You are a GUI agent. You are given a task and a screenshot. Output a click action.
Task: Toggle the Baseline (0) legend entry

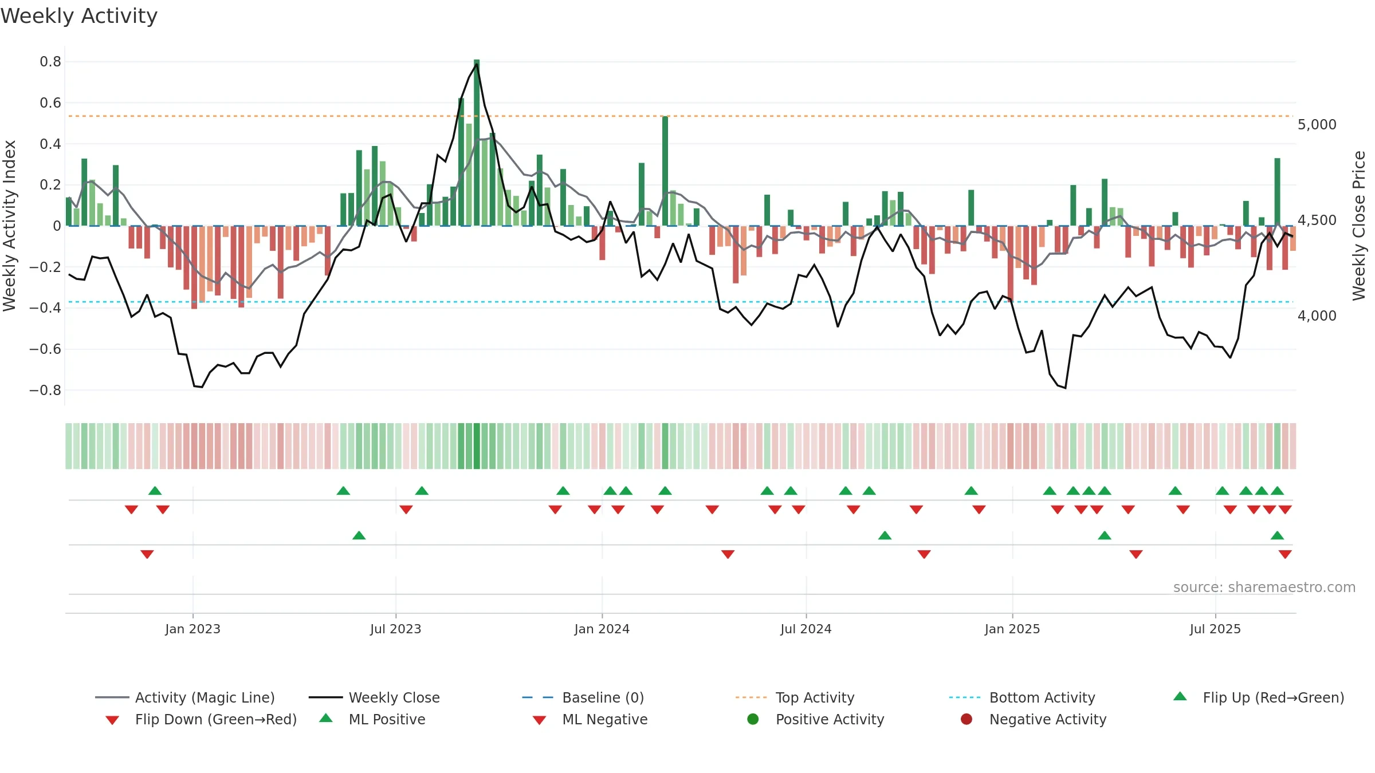tap(583, 697)
